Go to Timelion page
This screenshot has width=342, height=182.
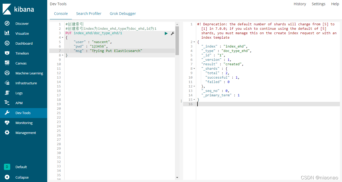tap(22, 53)
